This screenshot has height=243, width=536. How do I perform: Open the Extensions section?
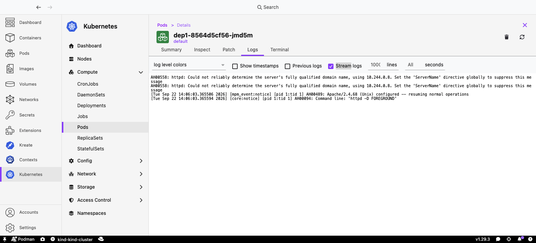[x=31, y=130]
